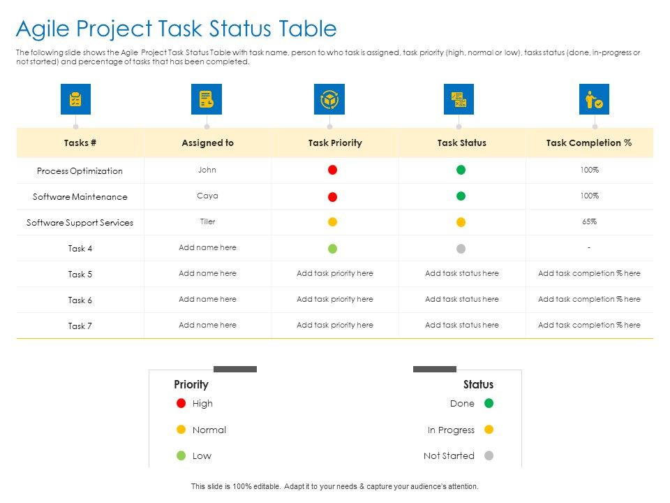Click the green Done dot in Status legend
Image resolution: width=670 pixels, height=503 pixels.
[x=489, y=403]
